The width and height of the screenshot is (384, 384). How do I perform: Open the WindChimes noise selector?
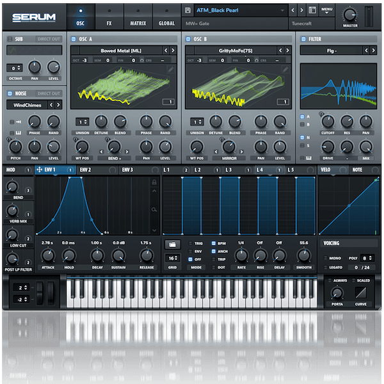pos(27,105)
